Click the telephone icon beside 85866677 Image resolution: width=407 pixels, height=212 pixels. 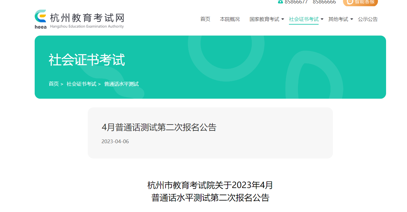[x=280, y=2]
